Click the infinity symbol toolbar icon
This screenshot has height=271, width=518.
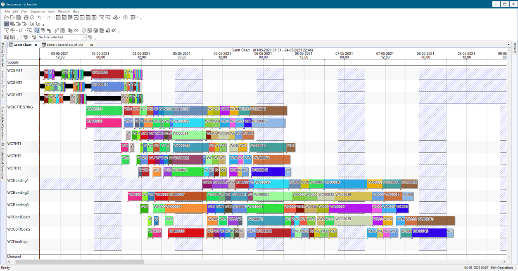[76, 31]
